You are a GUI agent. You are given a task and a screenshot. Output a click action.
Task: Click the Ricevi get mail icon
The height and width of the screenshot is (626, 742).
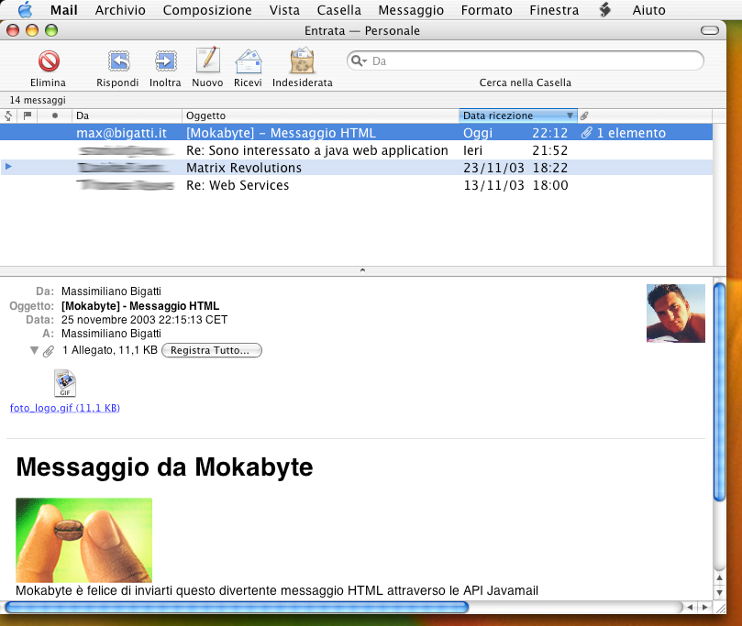click(249, 61)
